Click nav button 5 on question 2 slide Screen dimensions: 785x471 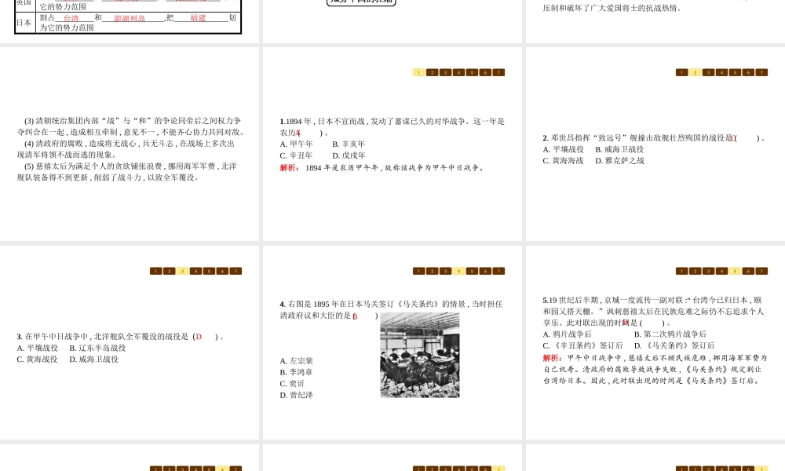click(735, 72)
